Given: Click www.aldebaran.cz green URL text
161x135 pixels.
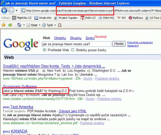Looking at the screenshot, I should [x=40, y=123].
